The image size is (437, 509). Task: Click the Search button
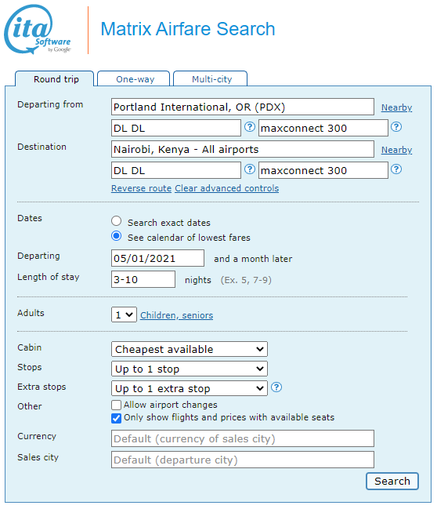coord(392,481)
